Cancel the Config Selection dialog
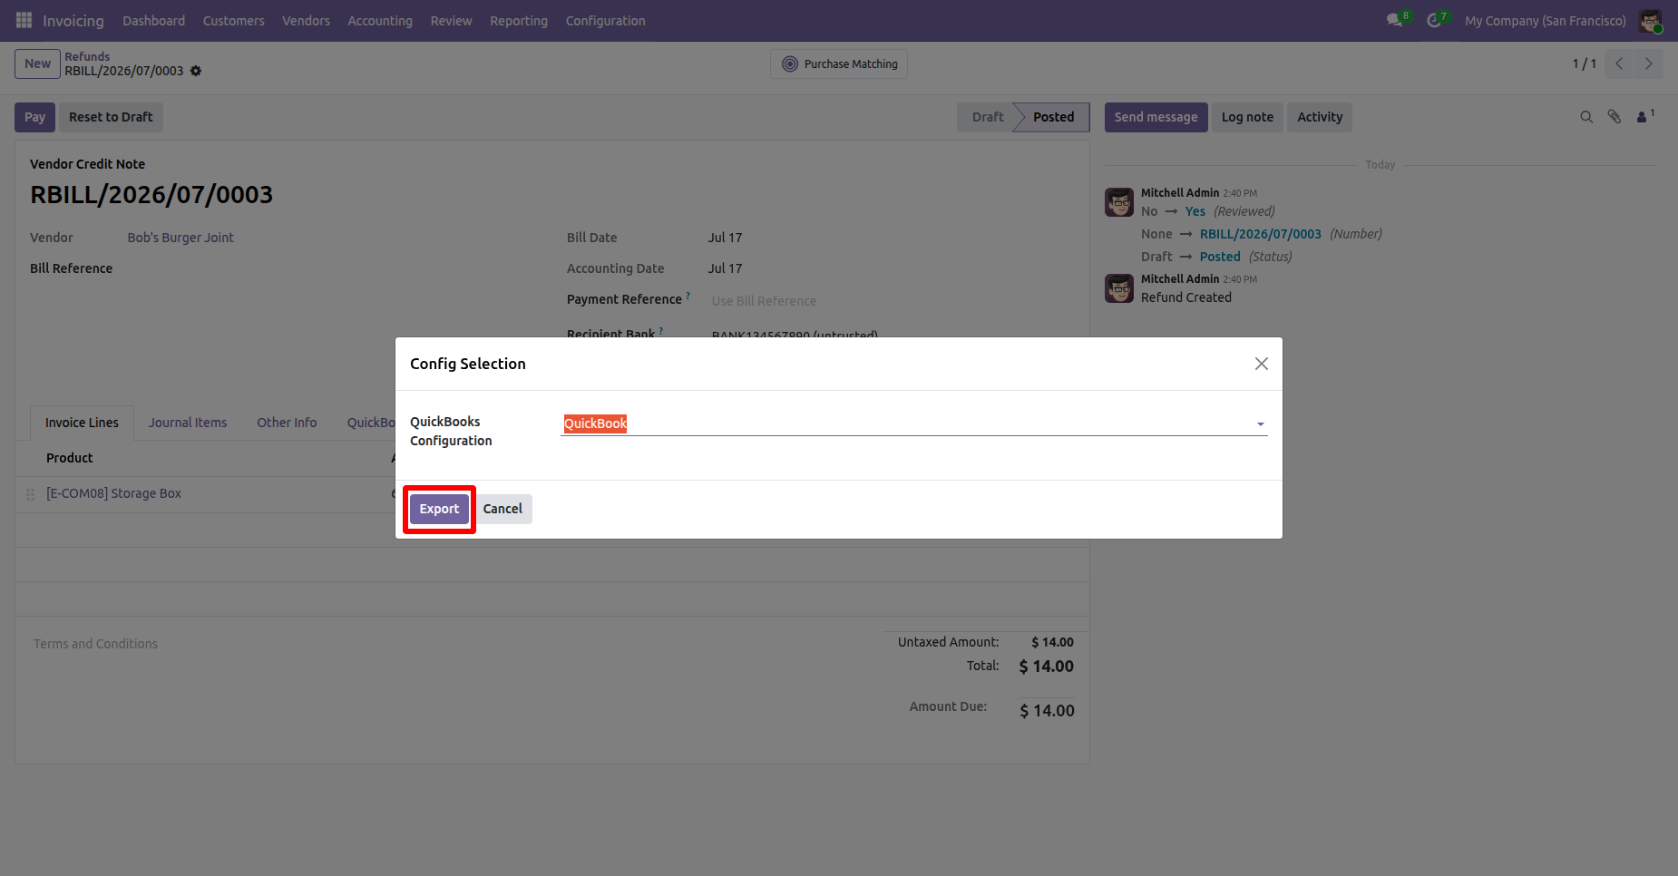 click(x=502, y=509)
